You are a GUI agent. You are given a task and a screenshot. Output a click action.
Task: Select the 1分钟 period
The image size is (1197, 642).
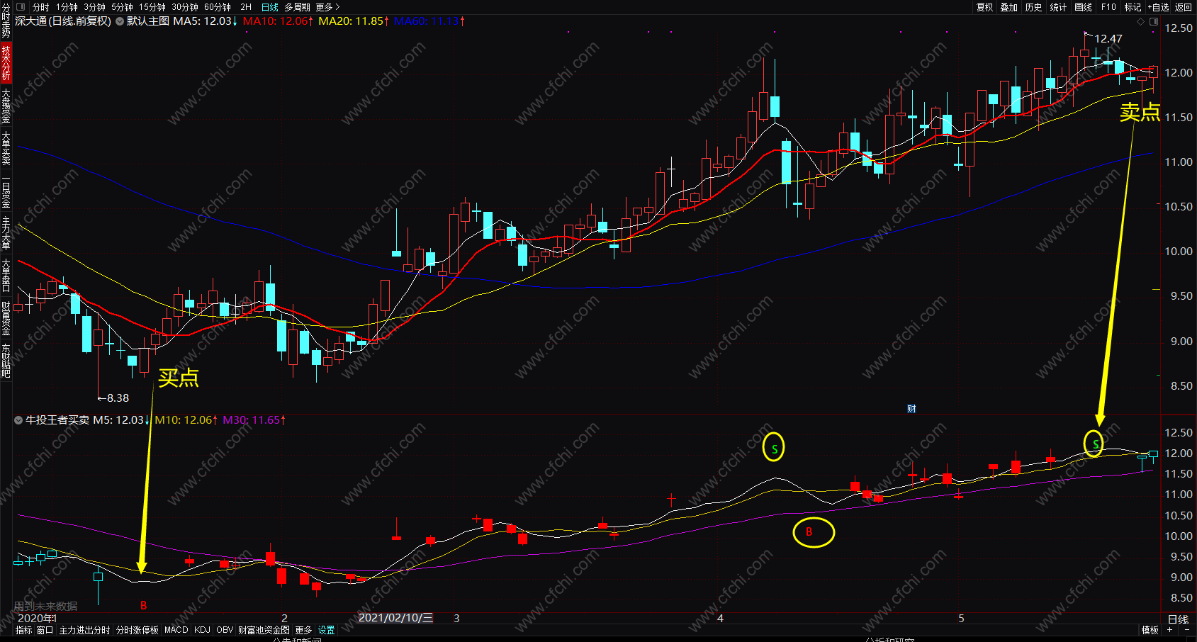click(x=67, y=7)
